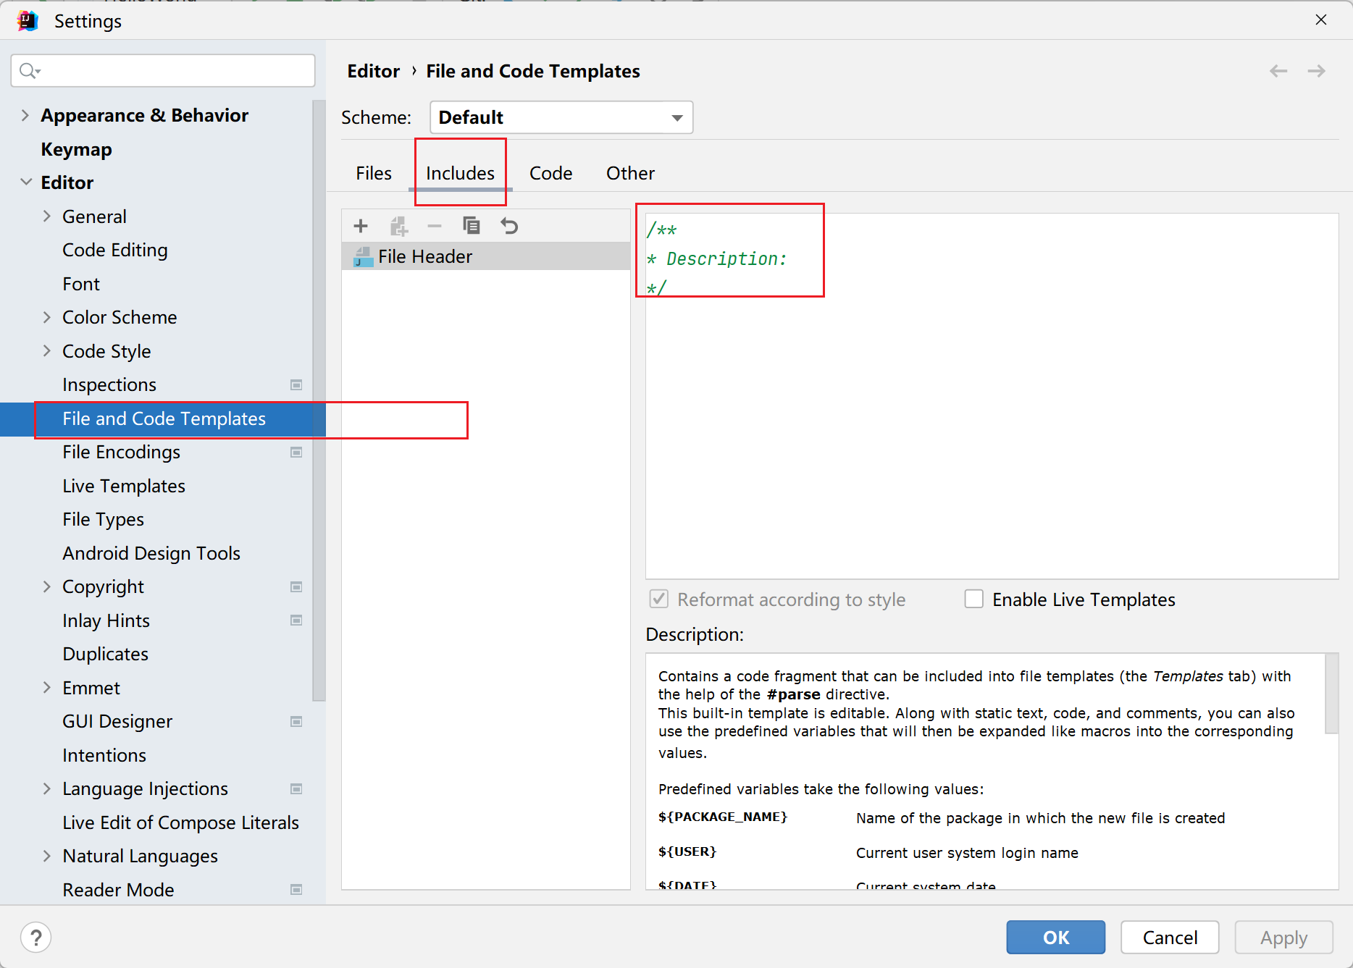Screen dimensions: 1353x968
Task: Click the Copy Template icon
Action: coord(472,226)
